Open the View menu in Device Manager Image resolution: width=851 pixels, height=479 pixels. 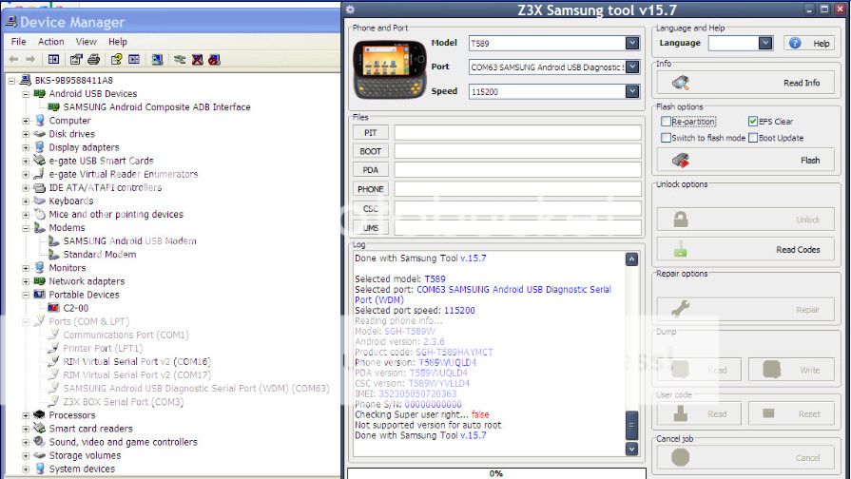point(87,41)
